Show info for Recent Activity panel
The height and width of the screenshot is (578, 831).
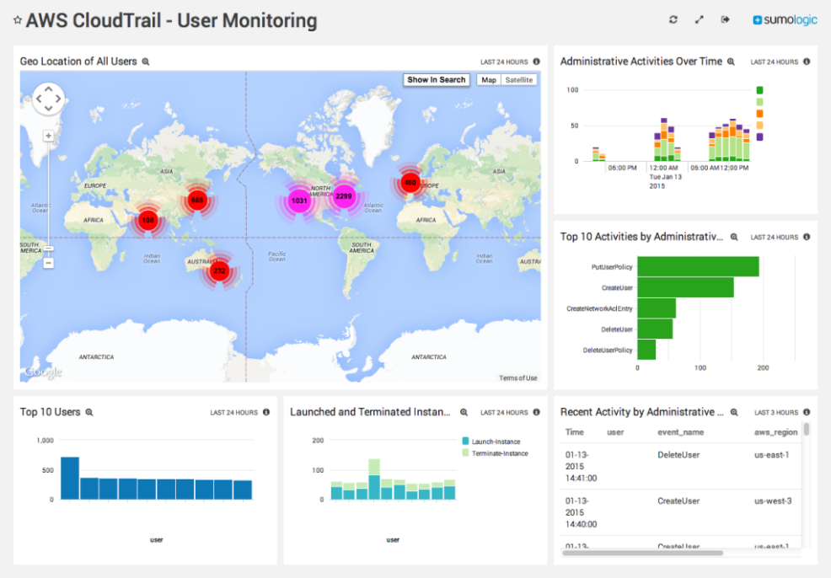coord(807,412)
